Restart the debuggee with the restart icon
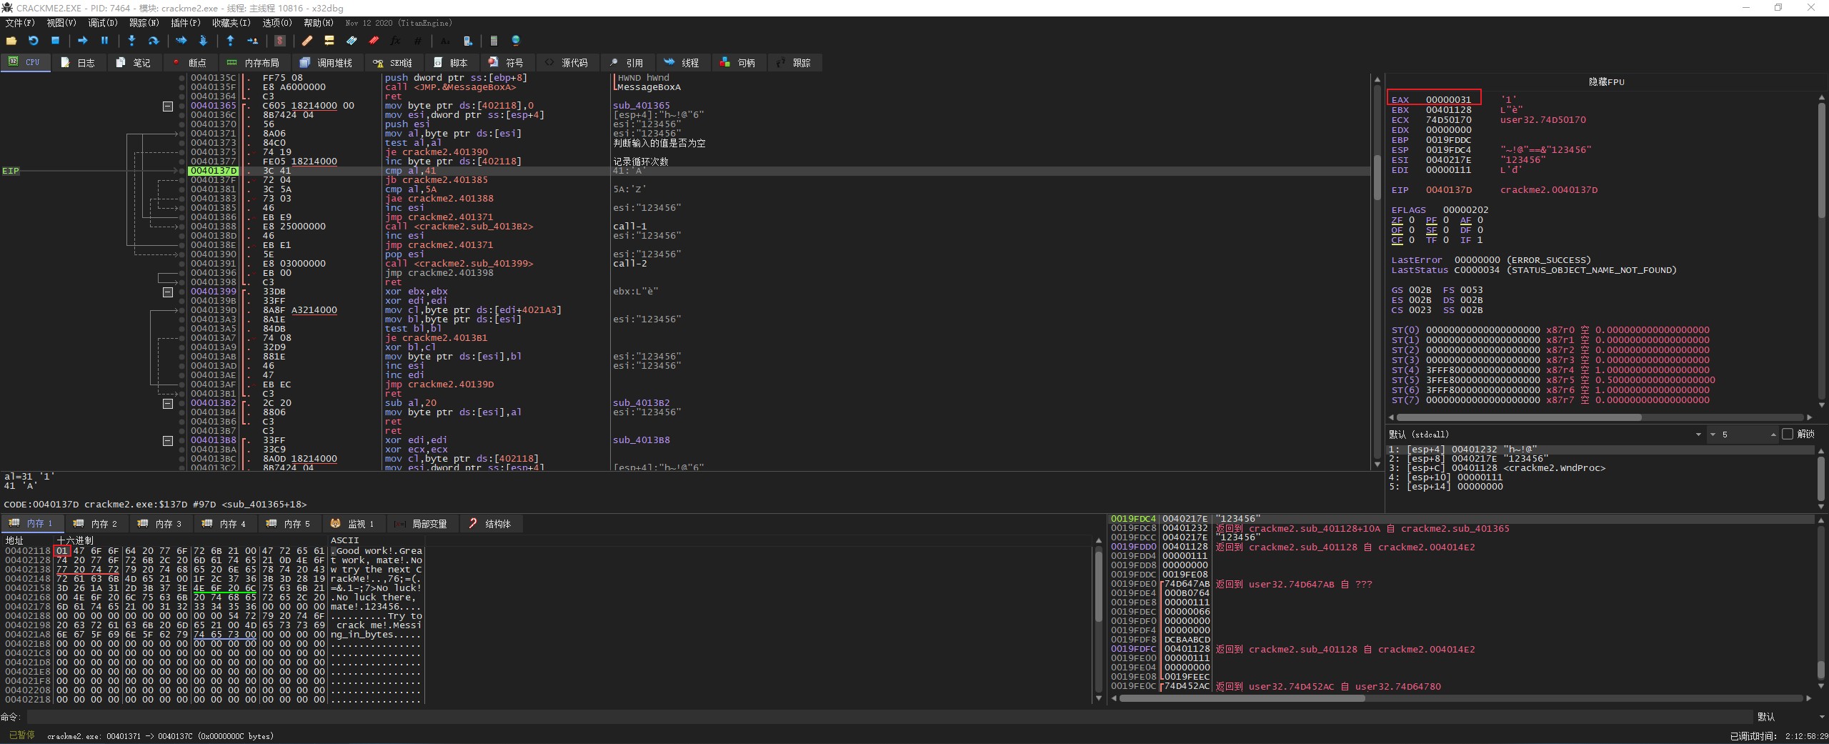Viewport: 1829px width, 744px height. 33,41
